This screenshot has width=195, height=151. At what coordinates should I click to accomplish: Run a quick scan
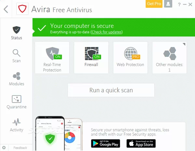tap(111, 90)
